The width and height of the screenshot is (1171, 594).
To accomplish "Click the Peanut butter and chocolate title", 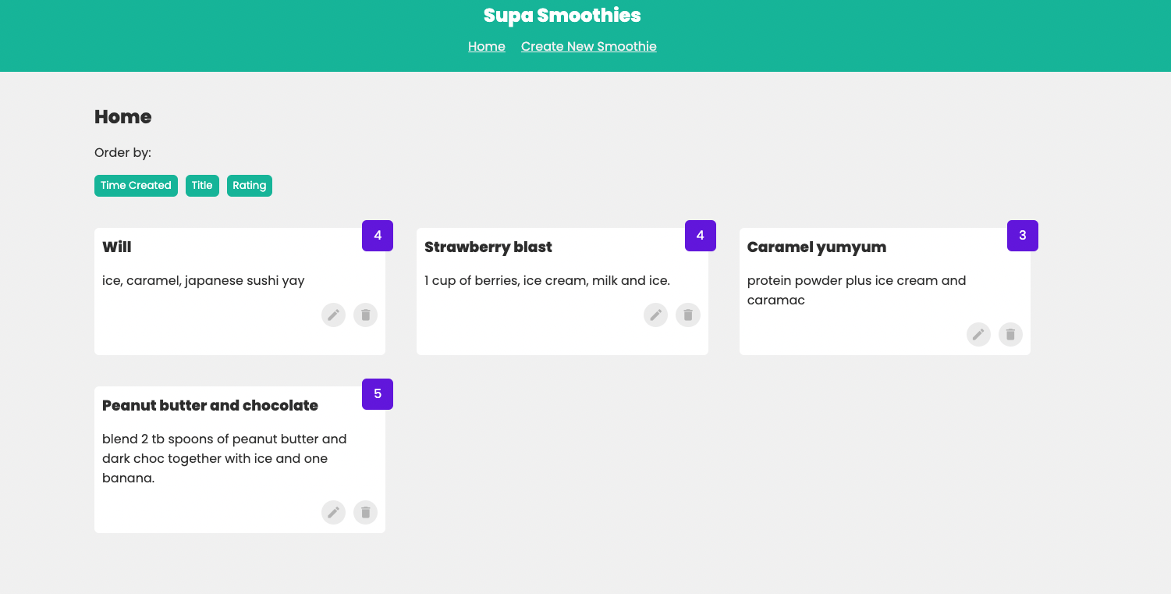I will coord(210,406).
